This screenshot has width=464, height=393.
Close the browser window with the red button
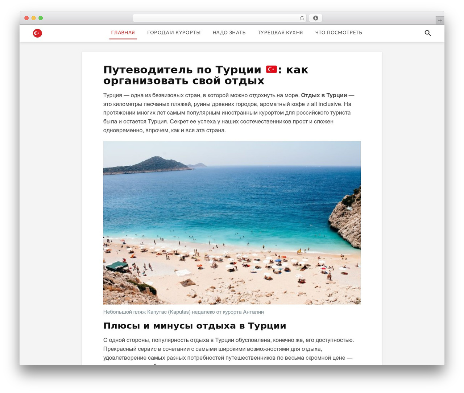click(26, 18)
